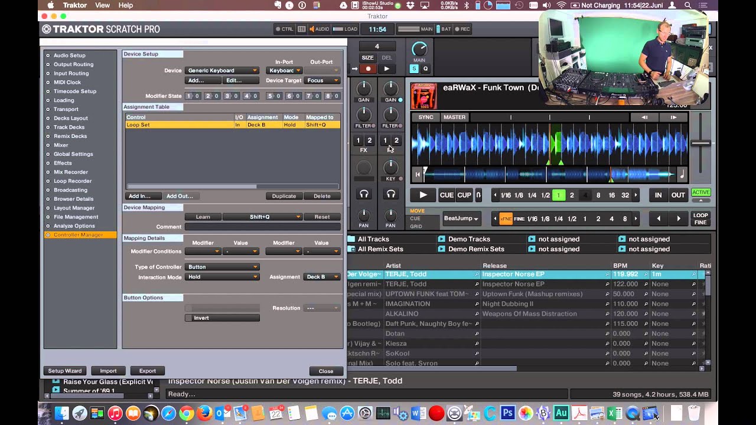Click left arrow of loop size row
This screenshot has height=425, width=756.
tap(496, 195)
